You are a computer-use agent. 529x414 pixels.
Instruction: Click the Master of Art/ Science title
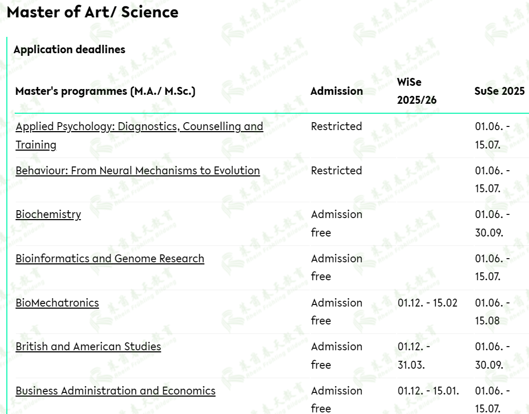pos(92,12)
